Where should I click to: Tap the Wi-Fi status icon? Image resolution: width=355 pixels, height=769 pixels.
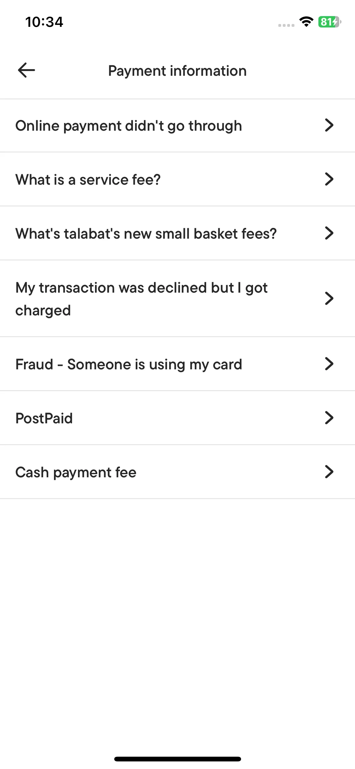coord(306,22)
